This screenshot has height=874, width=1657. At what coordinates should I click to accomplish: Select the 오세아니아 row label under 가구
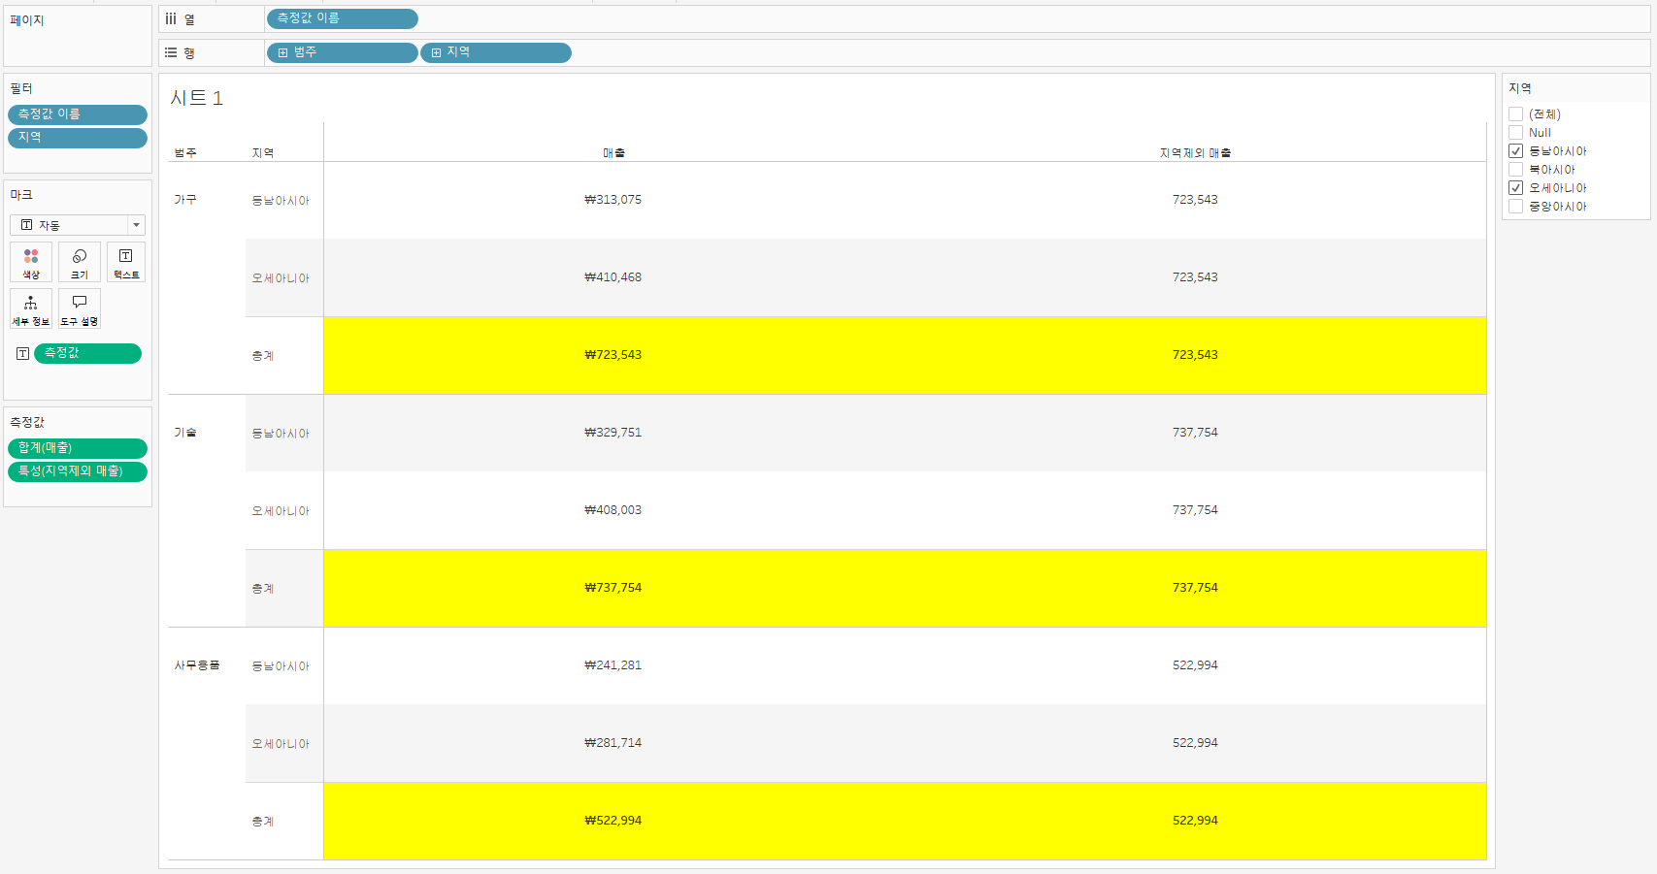point(281,278)
